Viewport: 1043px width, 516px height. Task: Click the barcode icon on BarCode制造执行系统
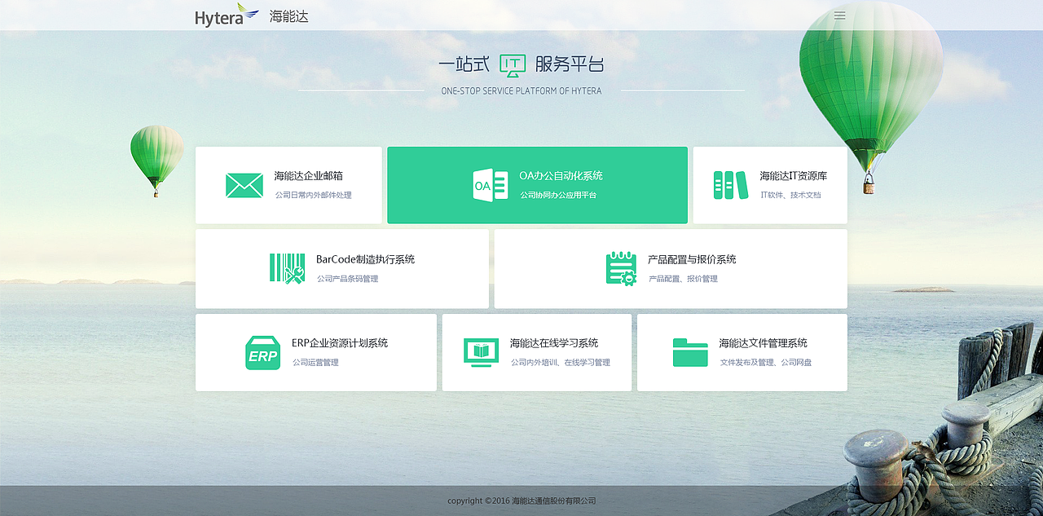[286, 268]
